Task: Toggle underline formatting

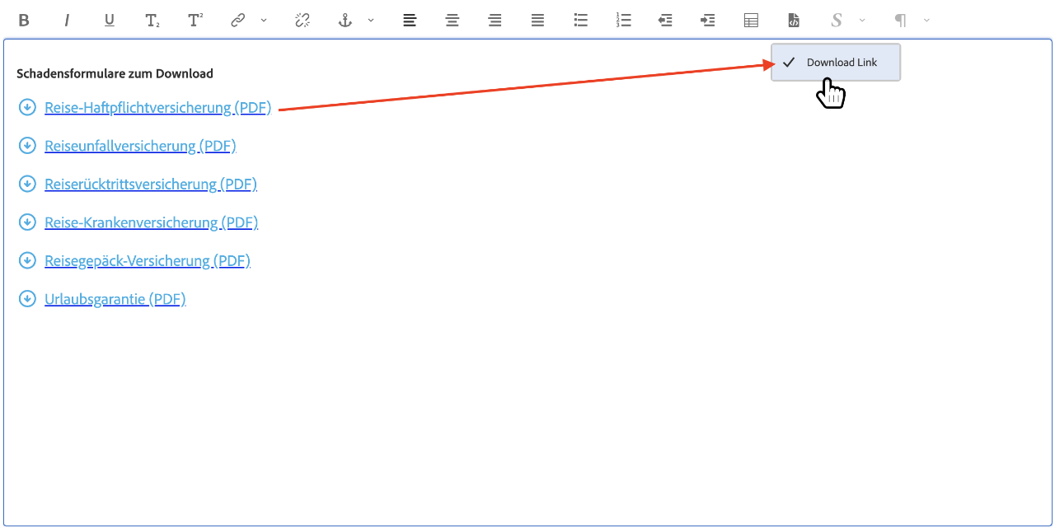Action: 110,21
